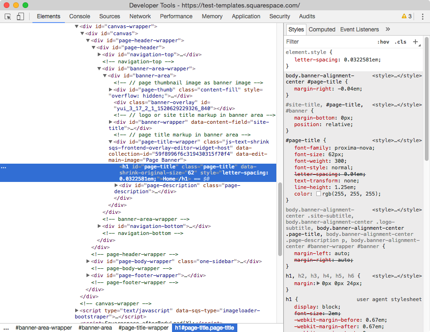Add new style rule plus icon
This screenshot has width=430, height=332.
tap(415, 42)
